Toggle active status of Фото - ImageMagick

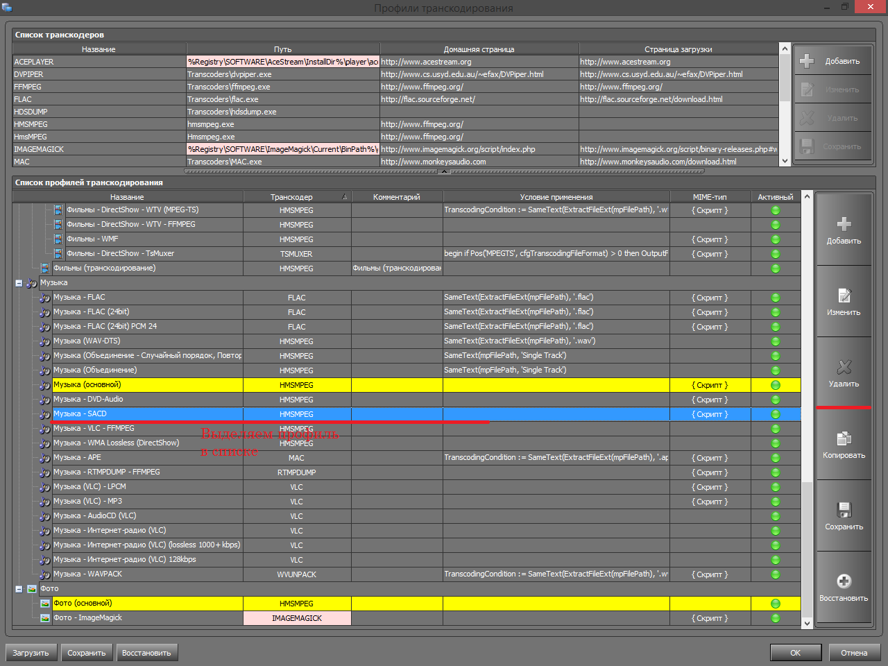(776, 618)
